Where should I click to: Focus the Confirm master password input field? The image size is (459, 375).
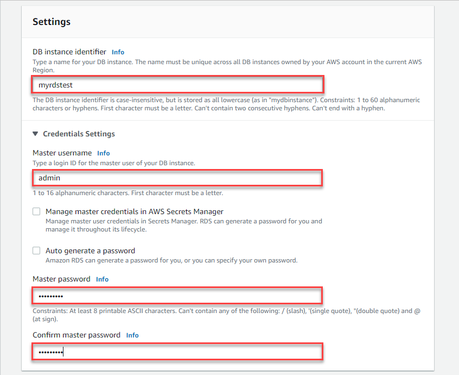(177, 352)
